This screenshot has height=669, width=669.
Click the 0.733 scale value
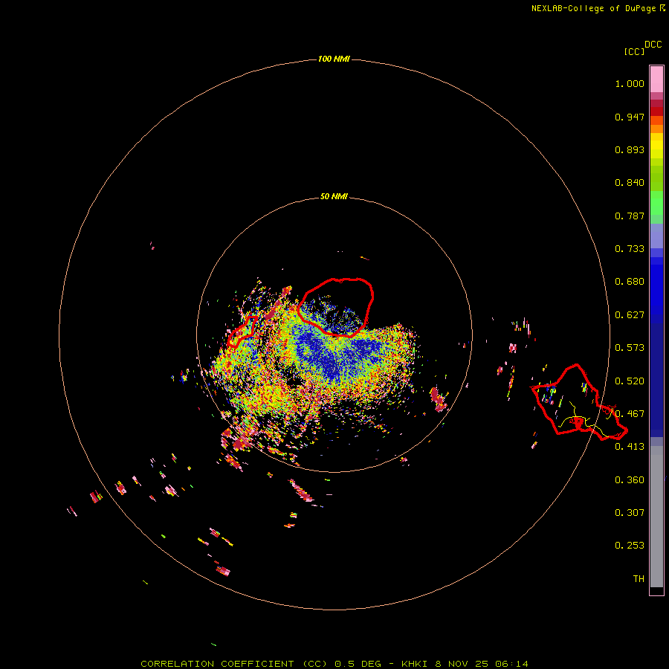pos(630,249)
